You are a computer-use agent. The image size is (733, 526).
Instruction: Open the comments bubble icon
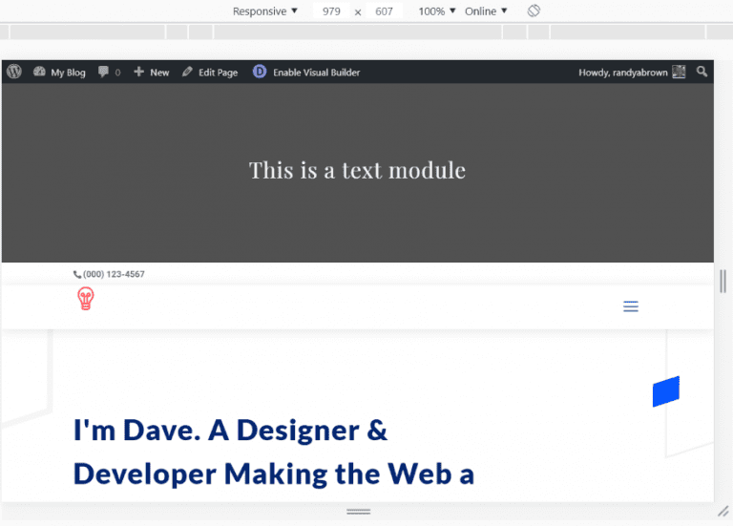(104, 72)
